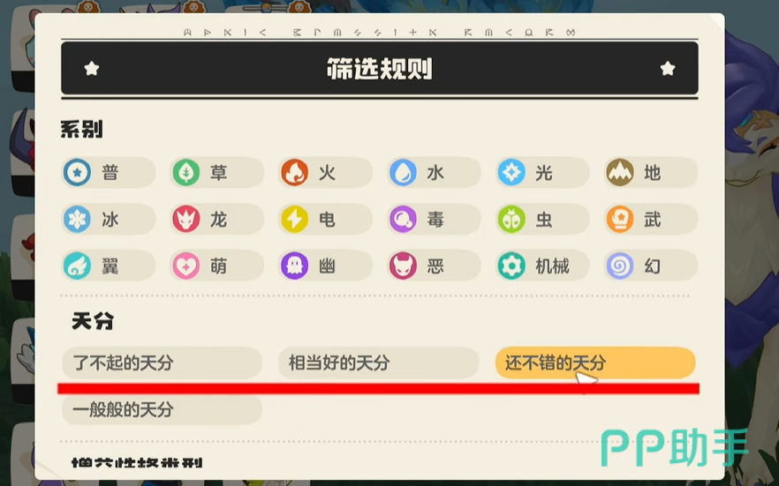Toggle the 相当好的天分 talent filter
779x486 pixels.
[379, 363]
